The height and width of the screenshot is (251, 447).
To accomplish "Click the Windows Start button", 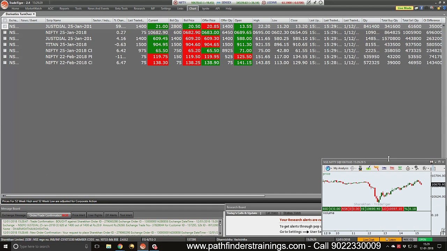I will pyautogui.click(x=5, y=246).
